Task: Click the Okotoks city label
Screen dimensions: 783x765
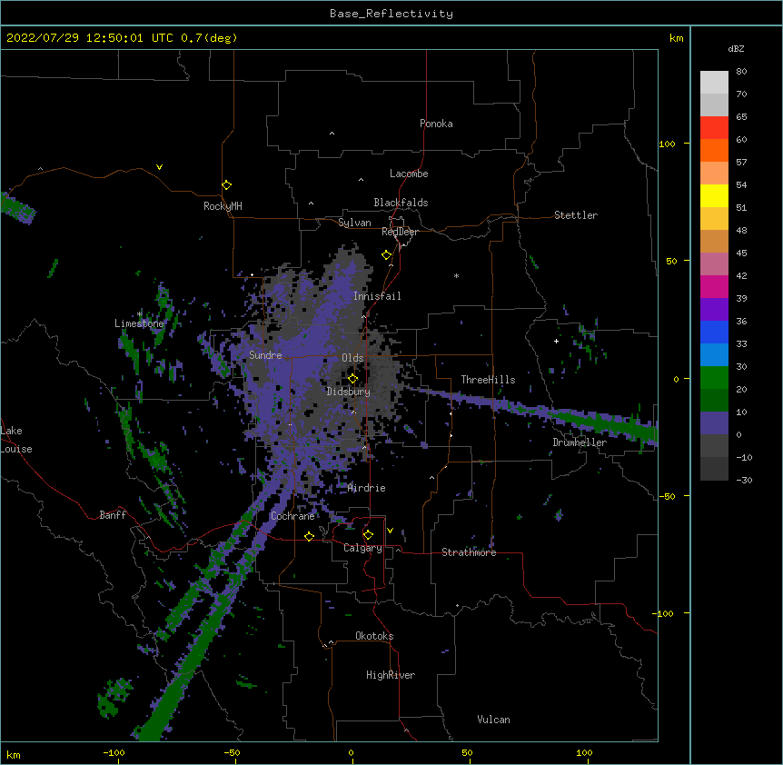Action: click(374, 636)
